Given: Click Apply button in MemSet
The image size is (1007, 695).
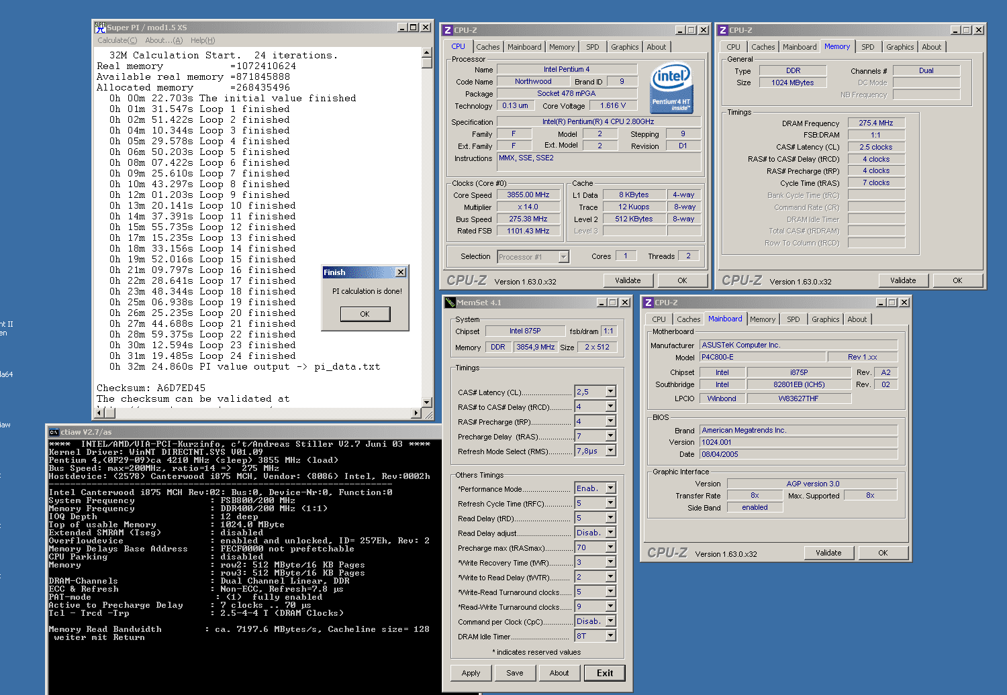Looking at the screenshot, I should coord(471,673).
